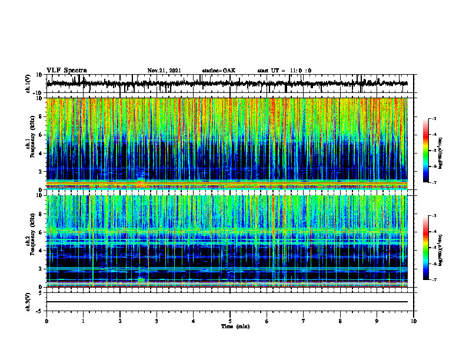This screenshot has width=466, height=360.
Task: Click the "8" kHz tick on ch.2 frequency axis
Action: coord(41,214)
